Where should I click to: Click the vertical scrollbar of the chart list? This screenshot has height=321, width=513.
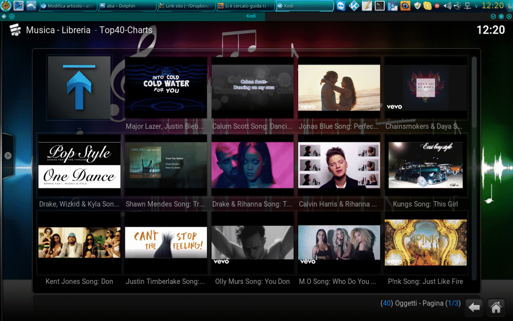474,169
